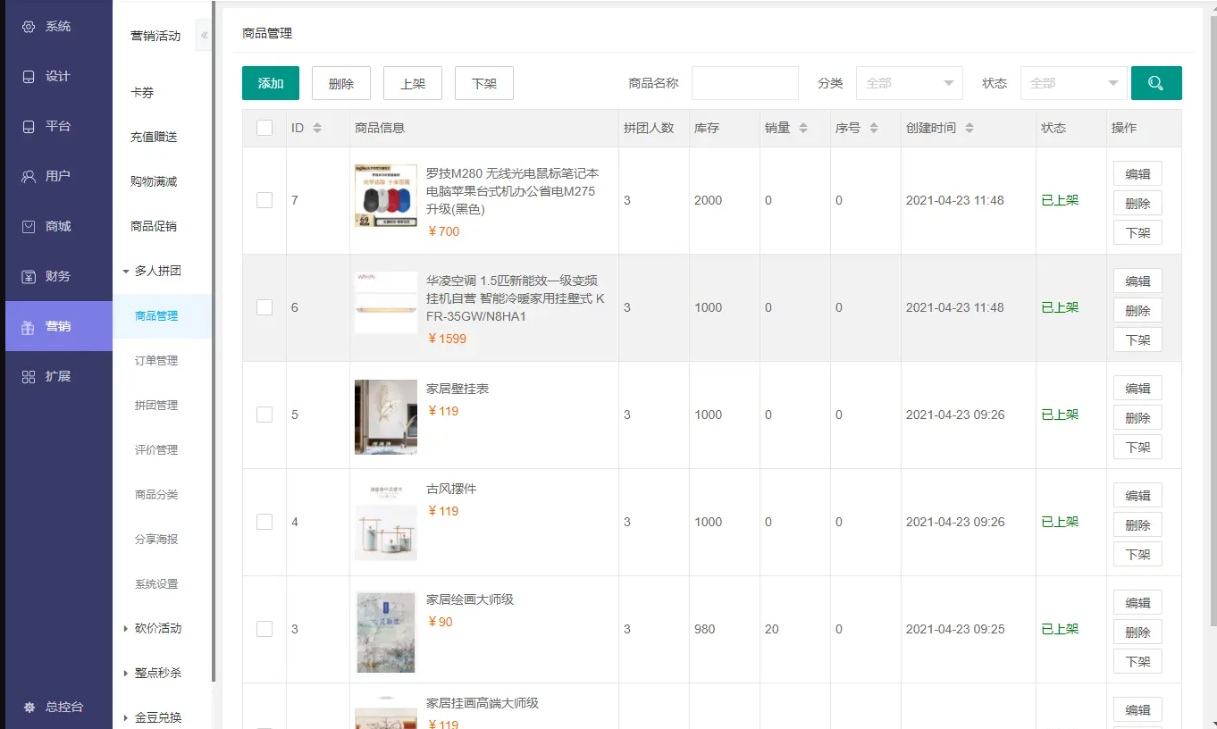
Task: Check the row for 古风摆件
Action: point(264,522)
